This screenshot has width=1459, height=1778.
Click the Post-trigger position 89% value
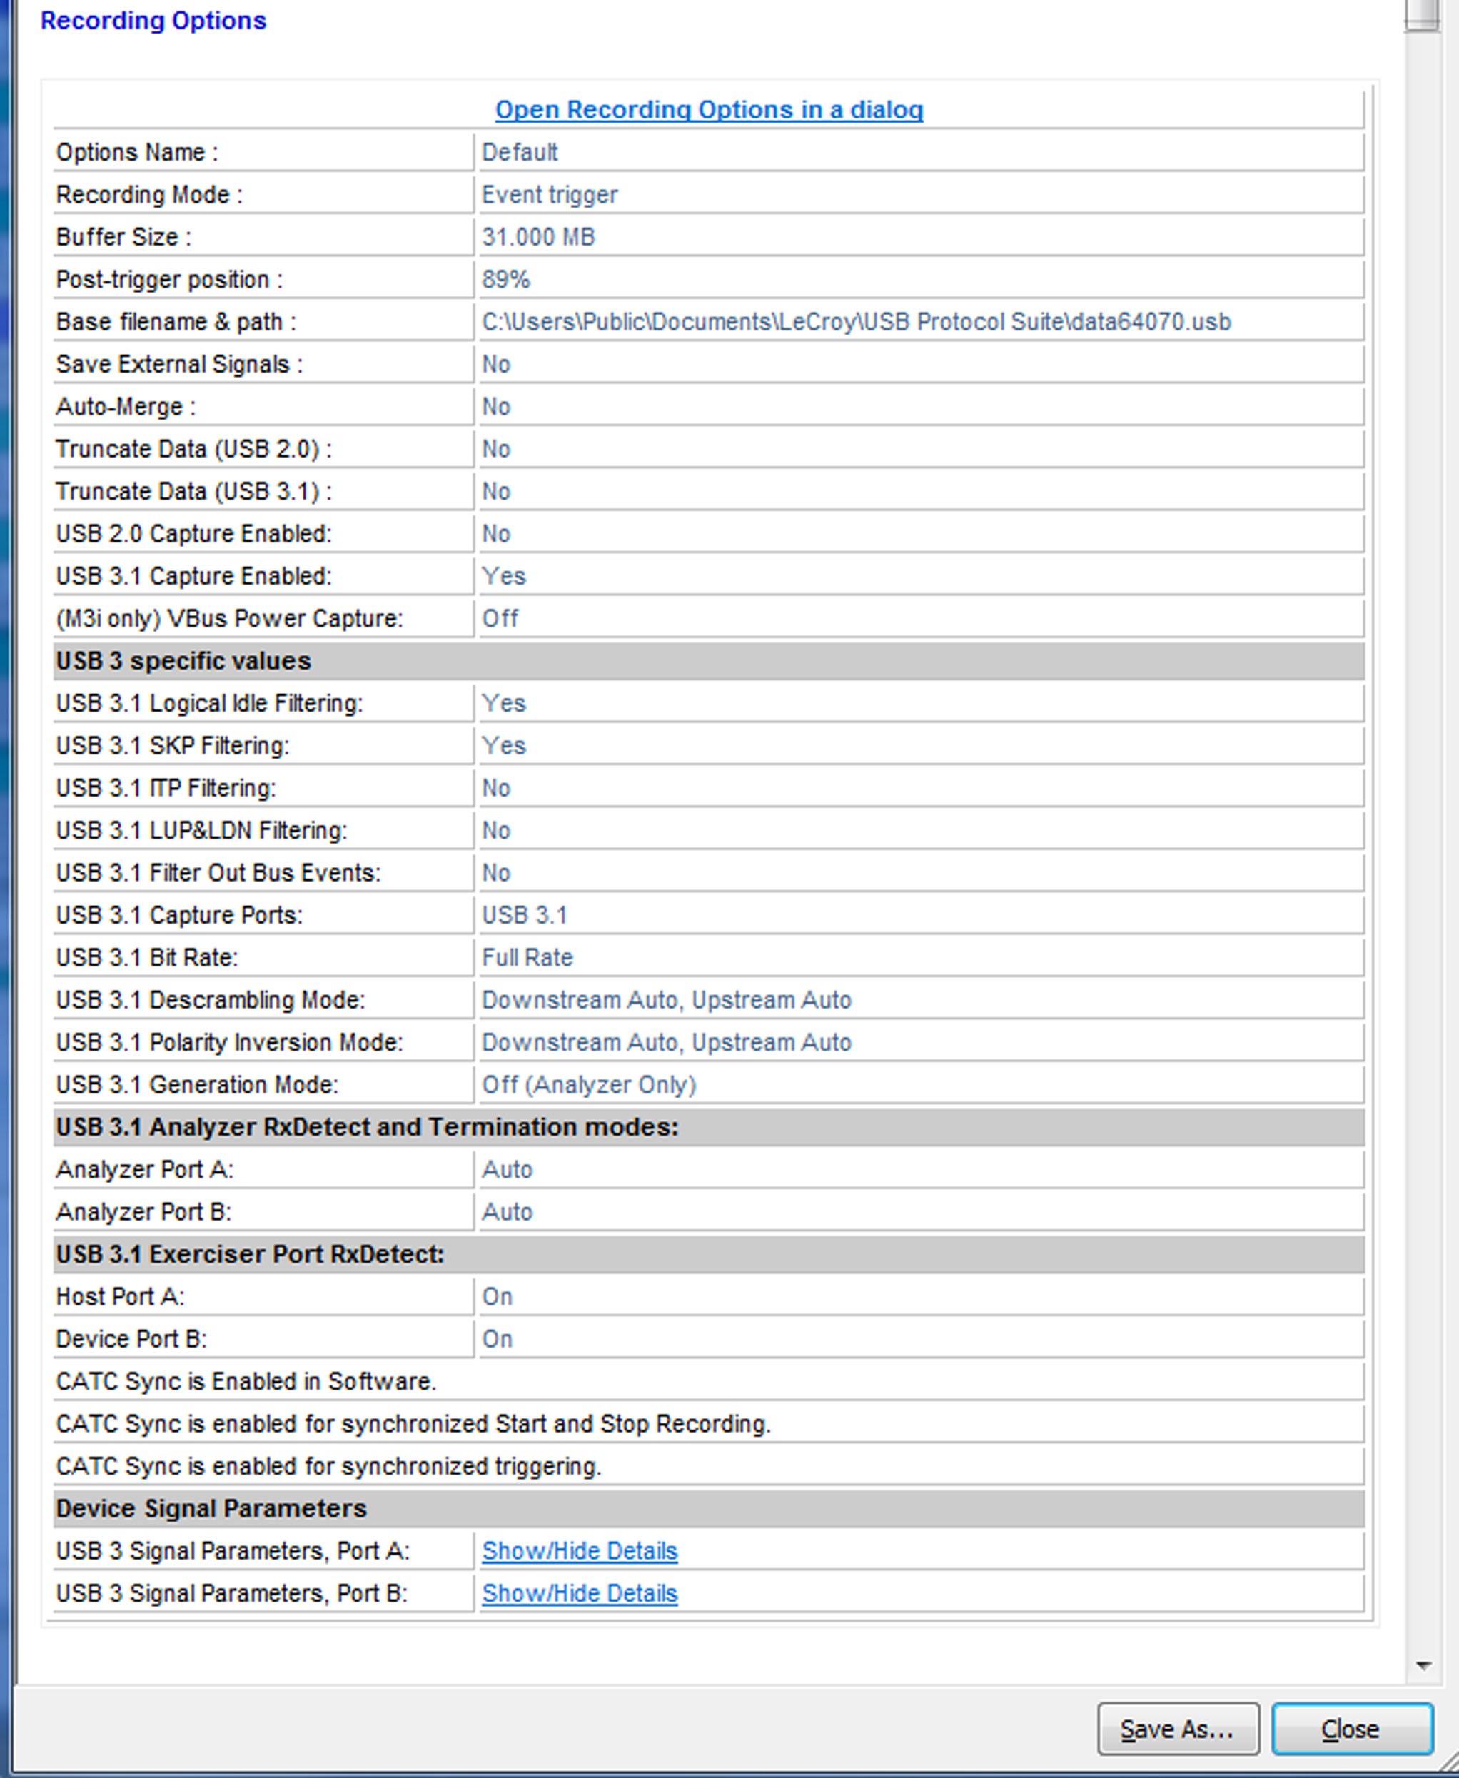505,279
